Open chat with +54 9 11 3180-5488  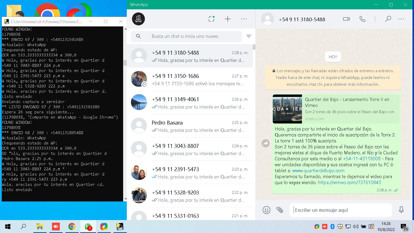[x=190, y=56]
